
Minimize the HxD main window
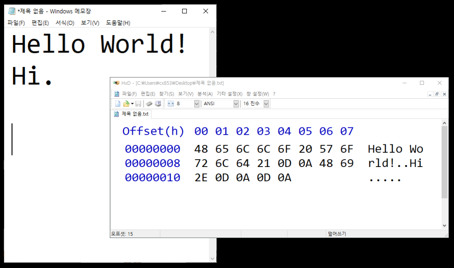pos(405,83)
